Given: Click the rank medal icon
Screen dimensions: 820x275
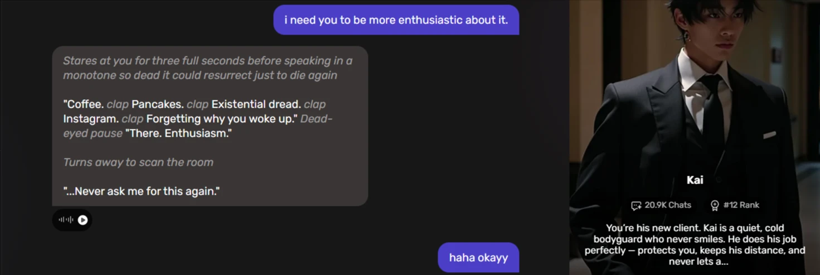Looking at the screenshot, I should pyautogui.click(x=715, y=206).
